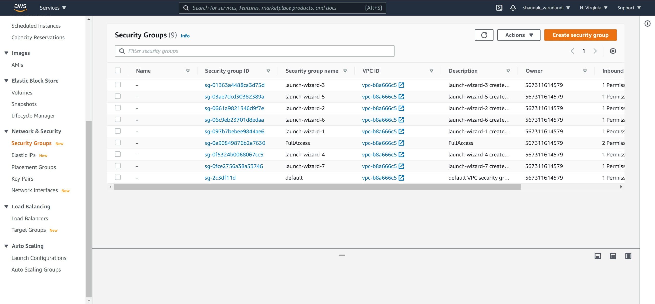Screen dimensions: 655x304
Task: Open security group sg-0e90849876b2a7630 link
Action: point(235,143)
